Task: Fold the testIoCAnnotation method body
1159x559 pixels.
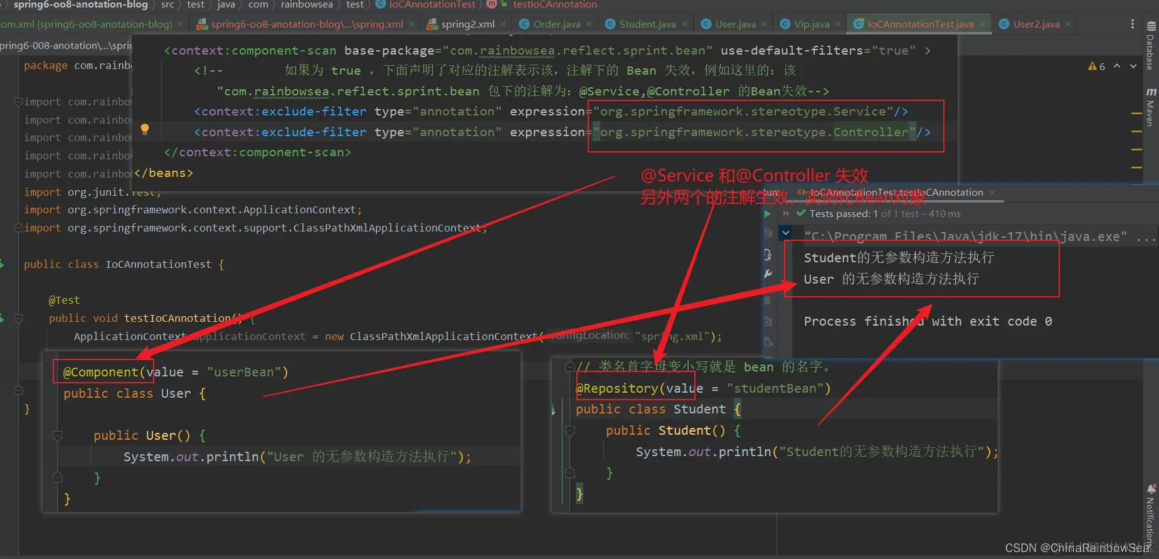Action: [18, 318]
